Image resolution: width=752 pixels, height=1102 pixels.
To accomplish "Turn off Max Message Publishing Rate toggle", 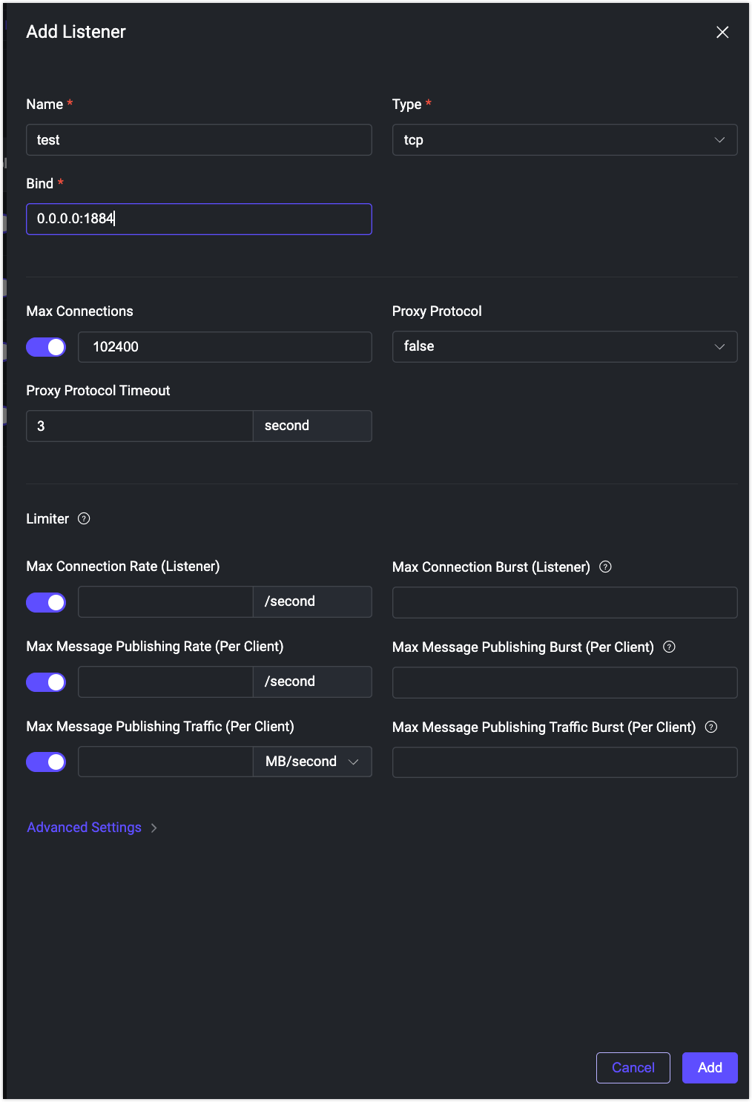I will [x=46, y=682].
